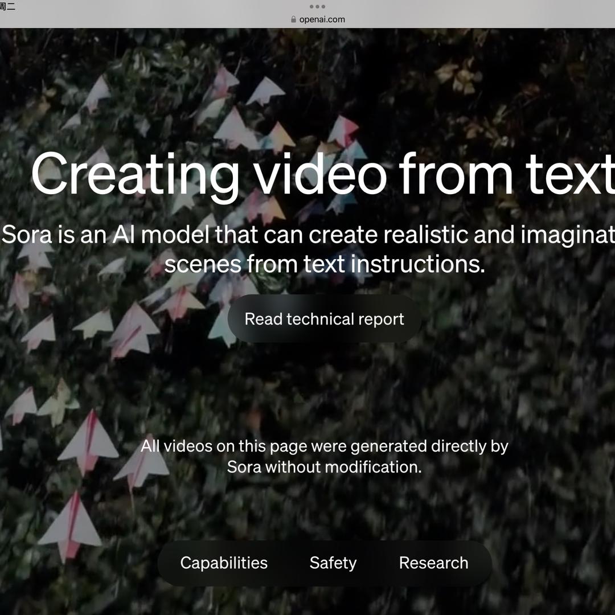
Task: Switch to the Capabilities section
Action: pos(224,563)
